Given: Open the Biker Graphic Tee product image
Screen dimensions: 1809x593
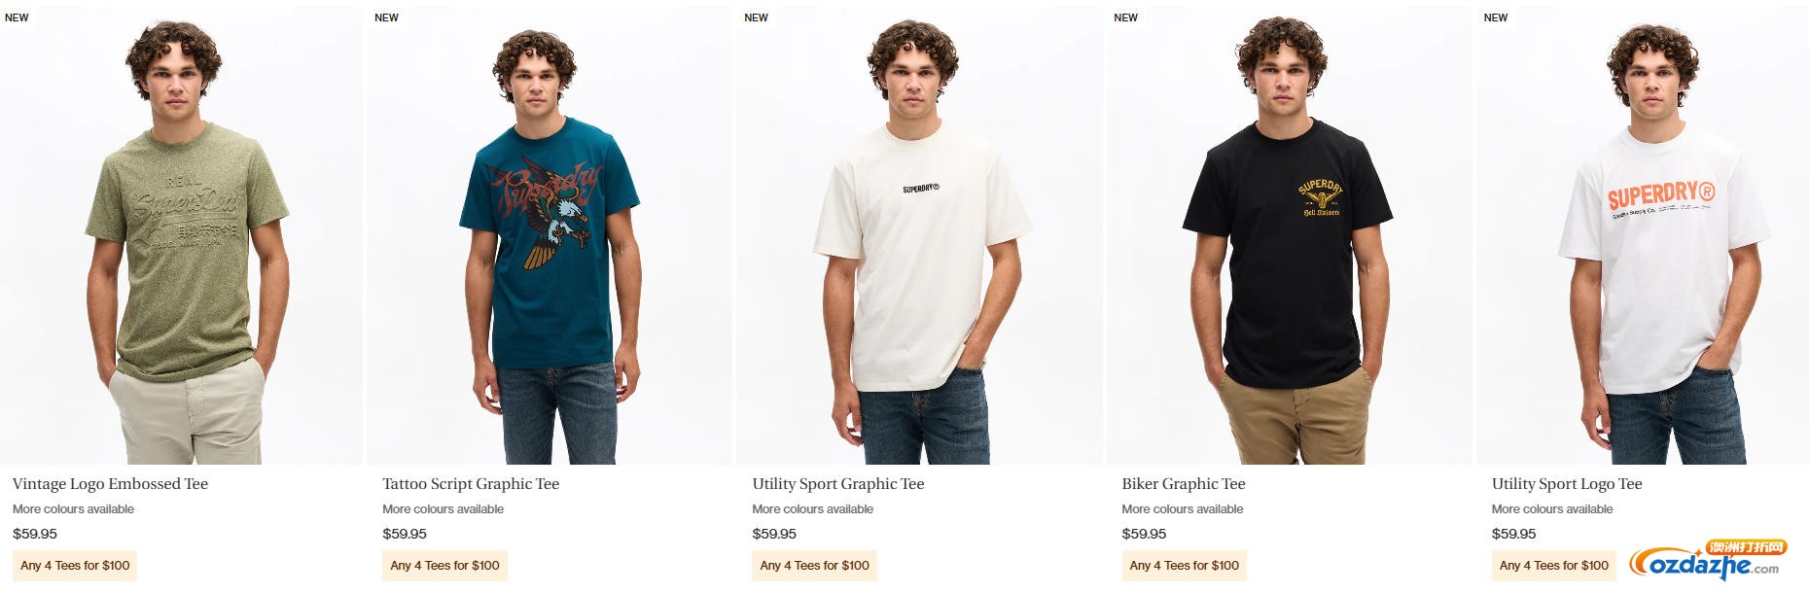Looking at the screenshot, I should click(1289, 233).
